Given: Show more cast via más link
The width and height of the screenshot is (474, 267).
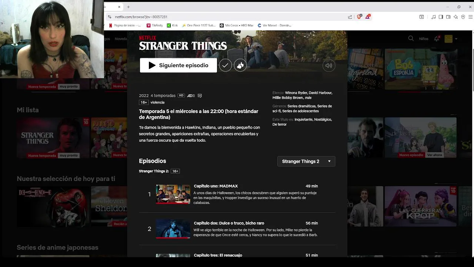Looking at the screenshot, I should coord(308,98).
